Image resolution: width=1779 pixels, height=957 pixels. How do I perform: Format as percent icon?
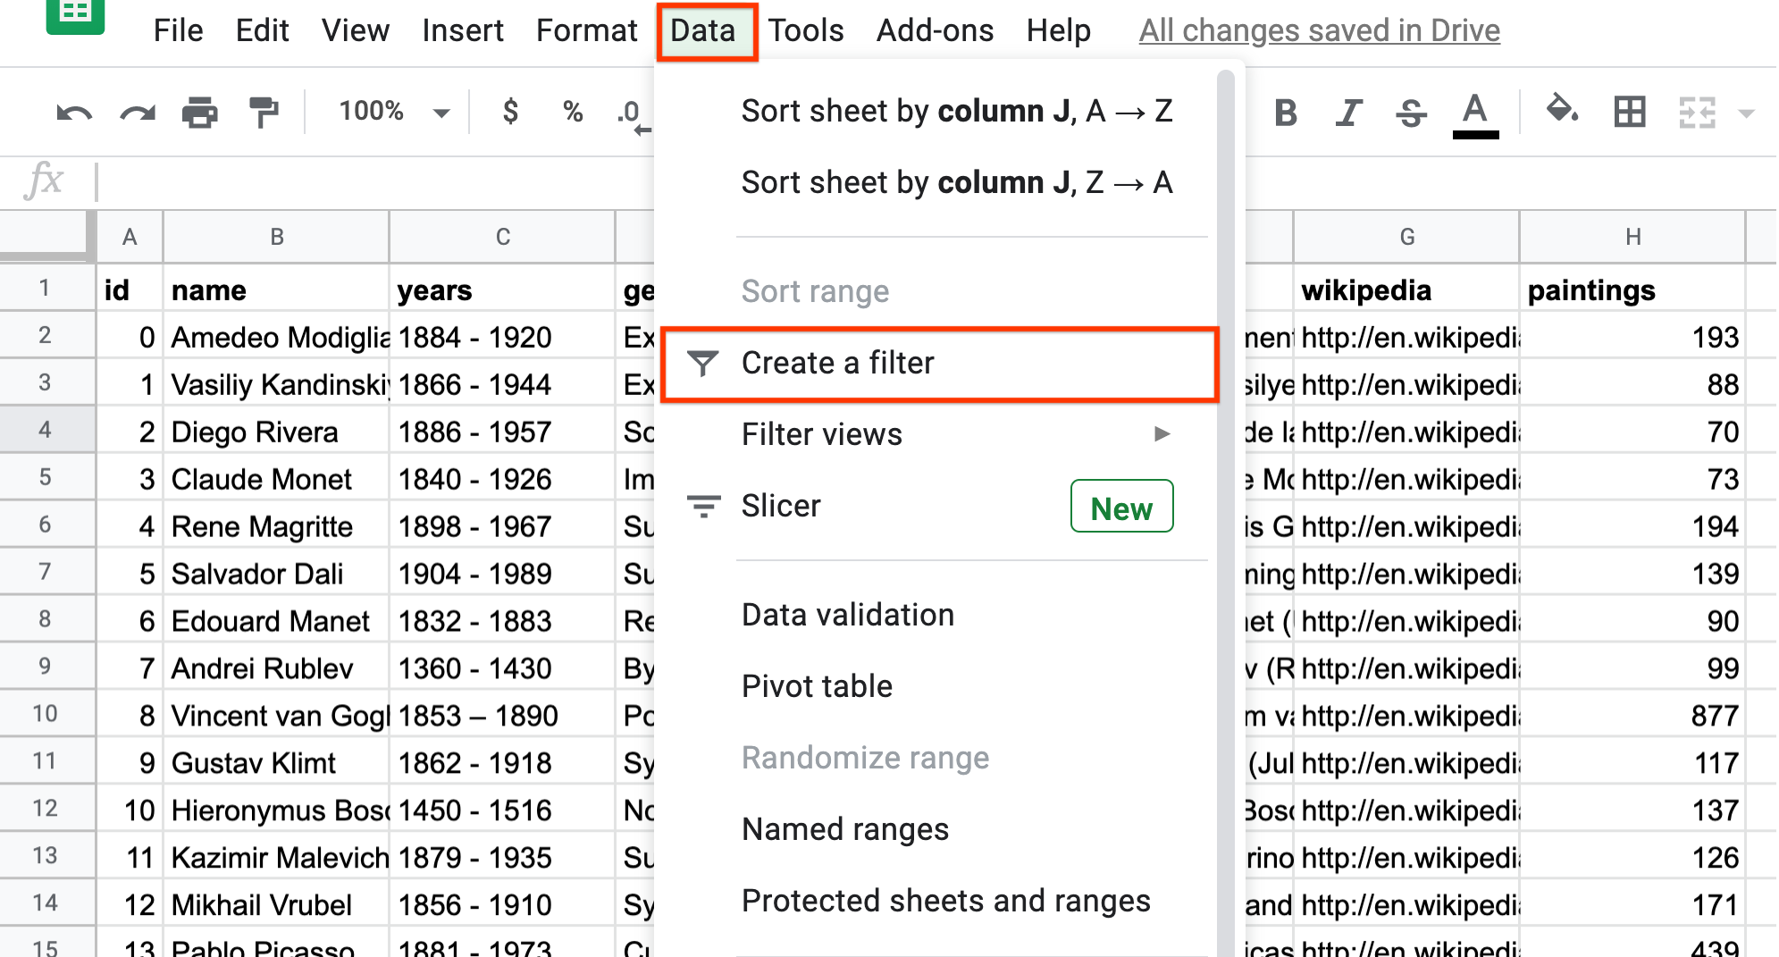pyautogui.click(x=573, y=112)
